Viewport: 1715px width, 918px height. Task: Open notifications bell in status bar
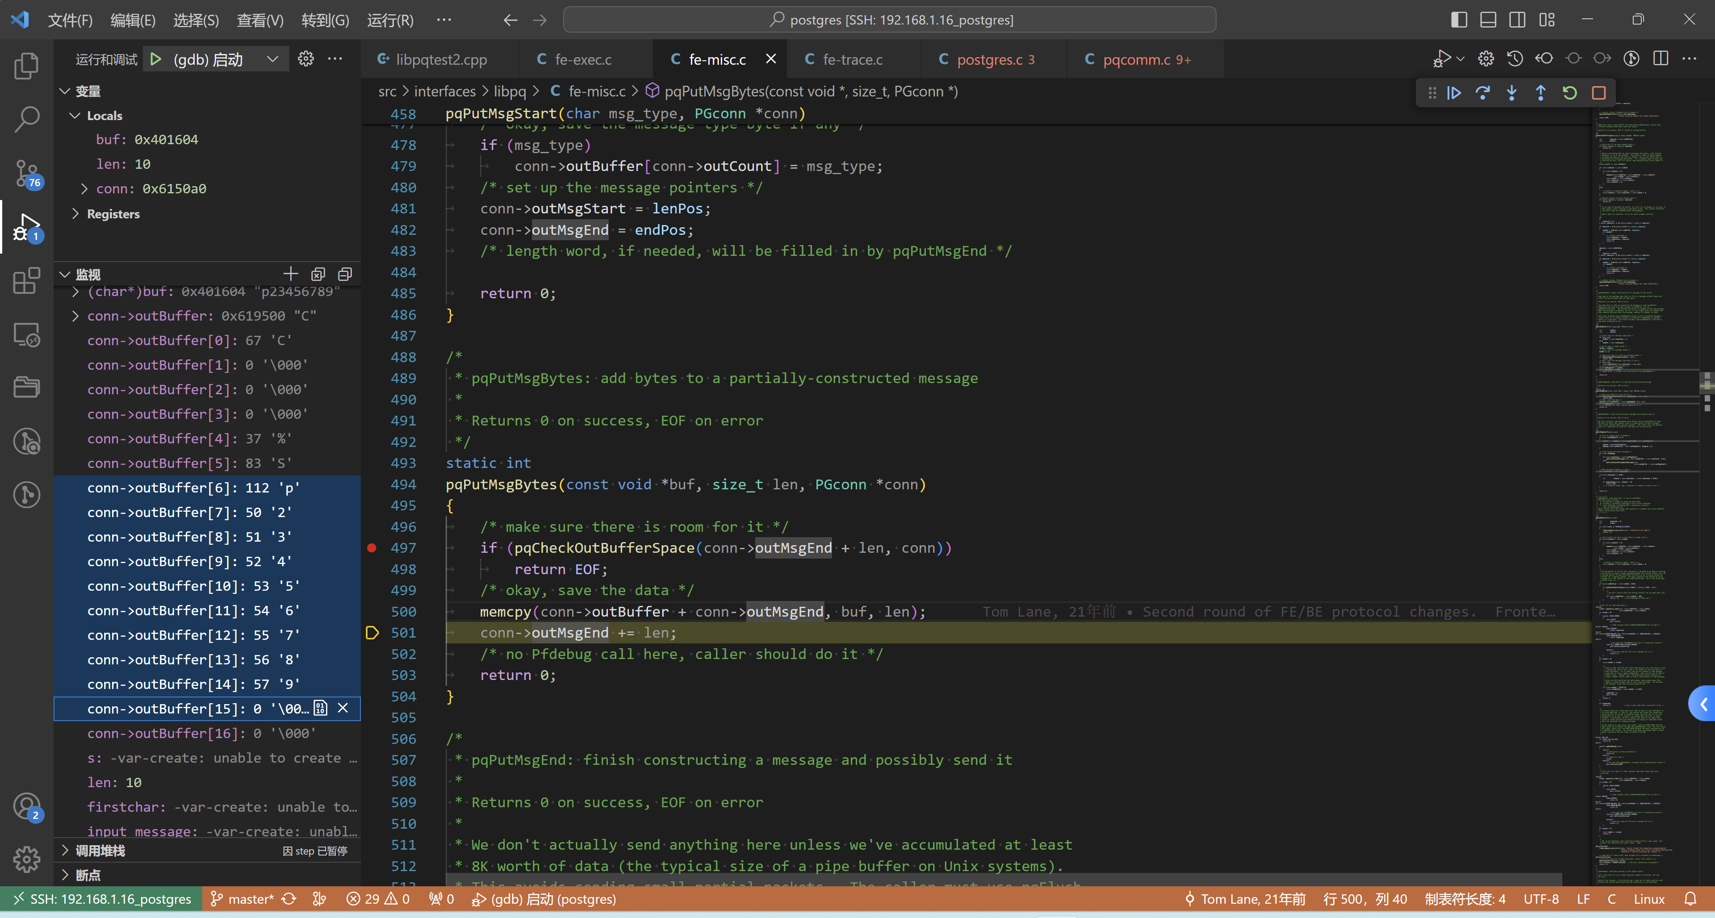(x=1690, y=899)
